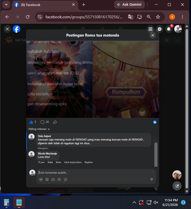Click the address bar URL
Image resolution: width=191 pixels, height=209 pixels.
[84, 17]
